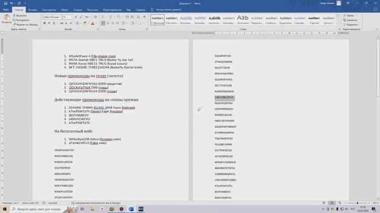Increase font size

tap(76, 17)
